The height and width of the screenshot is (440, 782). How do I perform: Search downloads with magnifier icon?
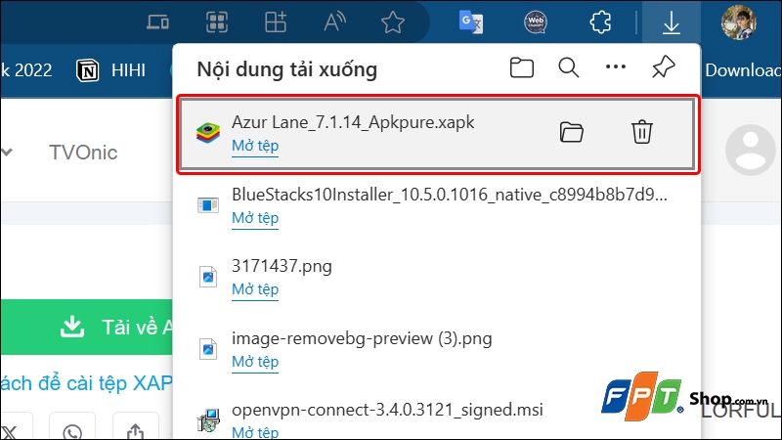pos(569,67)
